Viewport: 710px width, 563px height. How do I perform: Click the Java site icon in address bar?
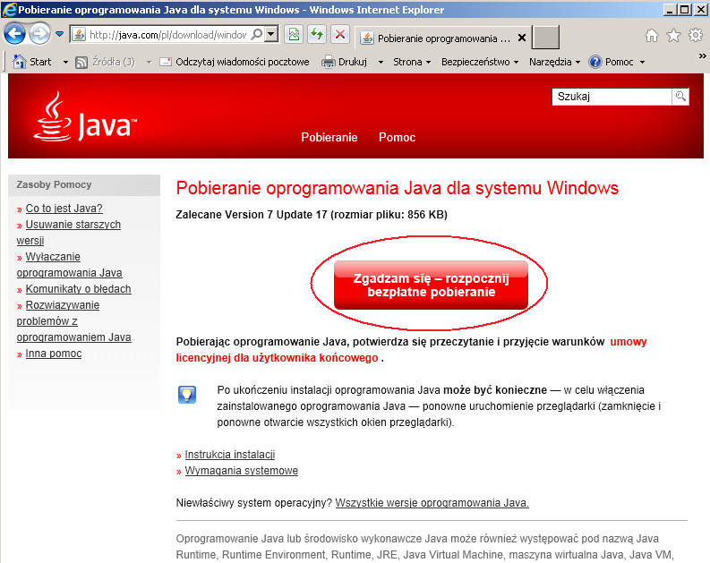(79, 34)
